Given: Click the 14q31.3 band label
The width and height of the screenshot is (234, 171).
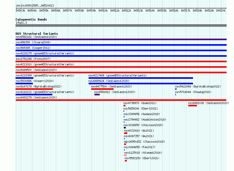Looking at the screenshot, I should pyautogui.click(x=21, y=23).
